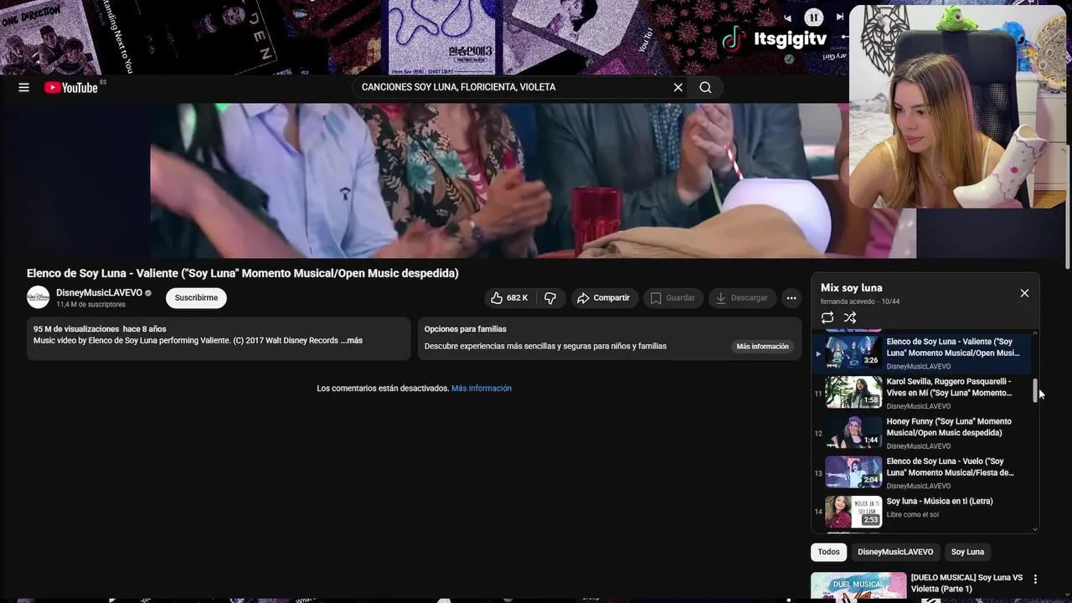Viewport: 1072px width, 603px height.
Task: Click the TikTok logo in overlay
Action: pos(734,39)
